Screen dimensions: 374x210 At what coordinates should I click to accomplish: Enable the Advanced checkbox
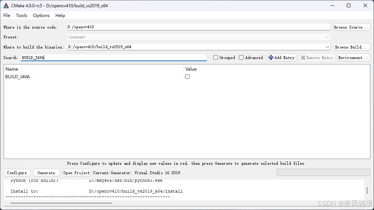click(x=241, y=58)
